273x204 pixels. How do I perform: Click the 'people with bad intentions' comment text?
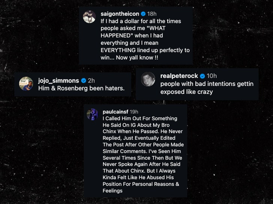coord(207,88)
